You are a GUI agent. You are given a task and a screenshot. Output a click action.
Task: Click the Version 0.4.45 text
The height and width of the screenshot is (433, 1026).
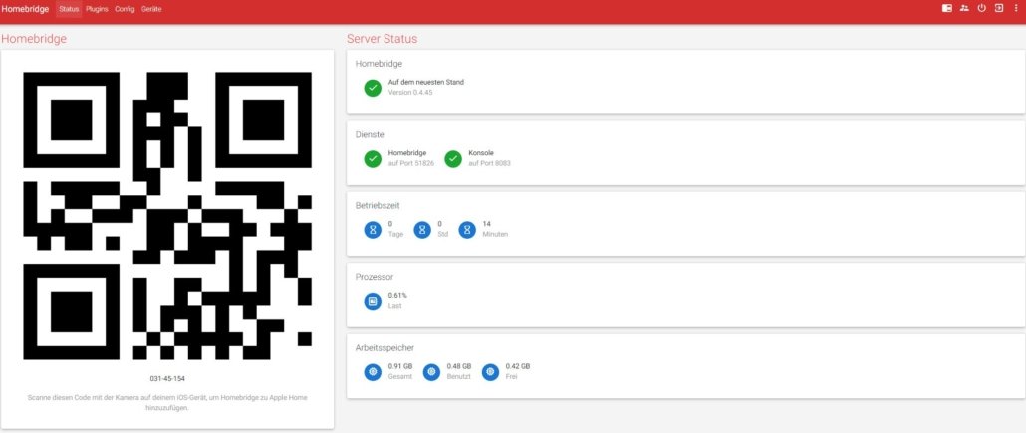coord(410,93)
